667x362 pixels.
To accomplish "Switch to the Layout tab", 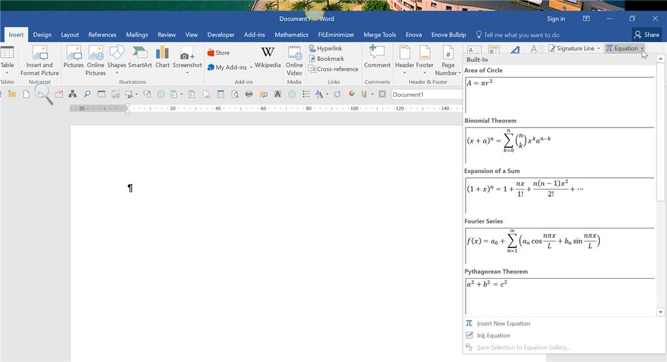I will [x=70, y=35].
